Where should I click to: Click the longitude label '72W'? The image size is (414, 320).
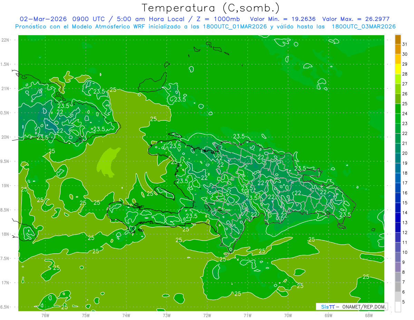pos(207,315)
